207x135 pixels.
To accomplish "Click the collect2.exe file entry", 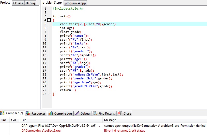I will click(41, 131).
